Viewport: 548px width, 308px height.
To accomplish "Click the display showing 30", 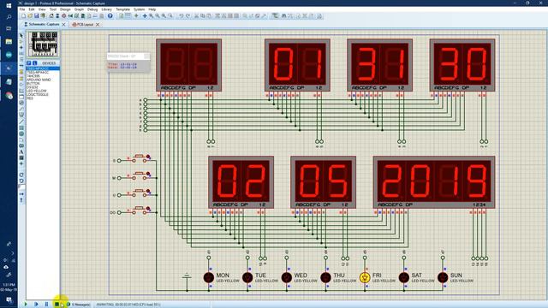I will 462,65.
